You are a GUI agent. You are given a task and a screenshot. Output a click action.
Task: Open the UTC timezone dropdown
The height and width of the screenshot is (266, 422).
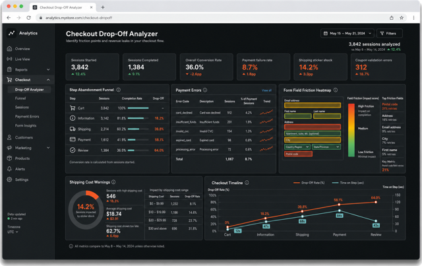pos(13,232)
